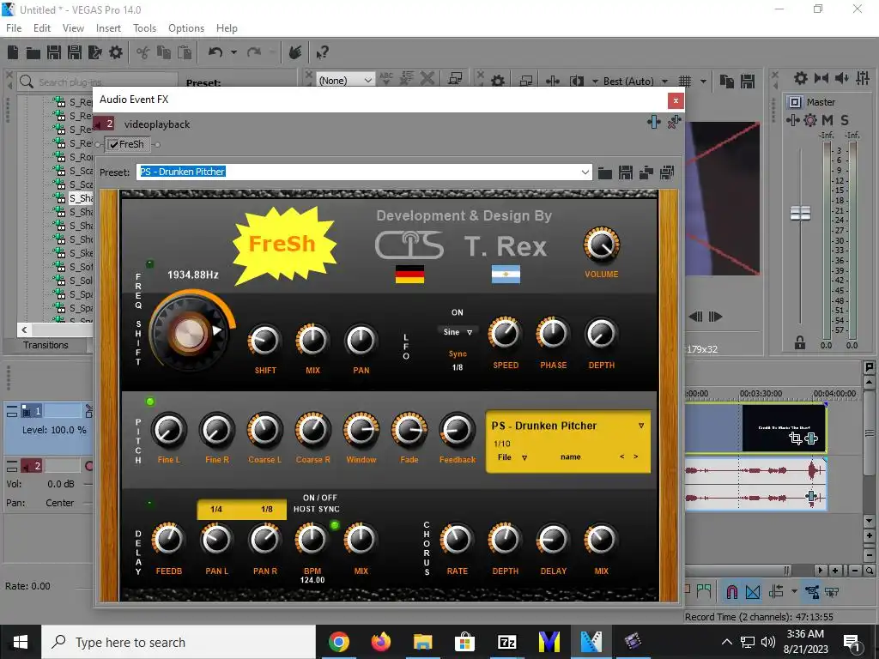Select the 1/4 delay time button
Viewport: 879px width, 659px height.
pos(216,510)
